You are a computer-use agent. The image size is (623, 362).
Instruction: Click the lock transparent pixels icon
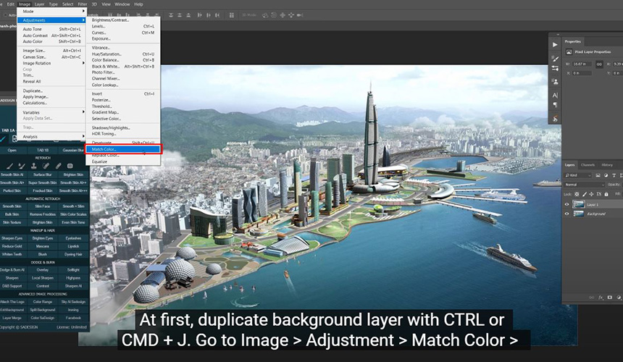coord(577,194)
